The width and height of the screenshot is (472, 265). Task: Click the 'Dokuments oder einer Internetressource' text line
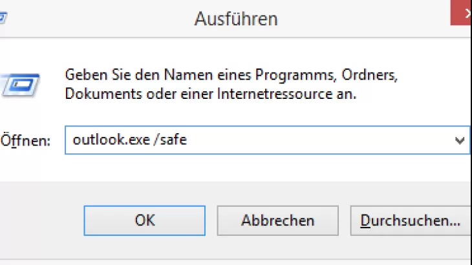[210, 94]
